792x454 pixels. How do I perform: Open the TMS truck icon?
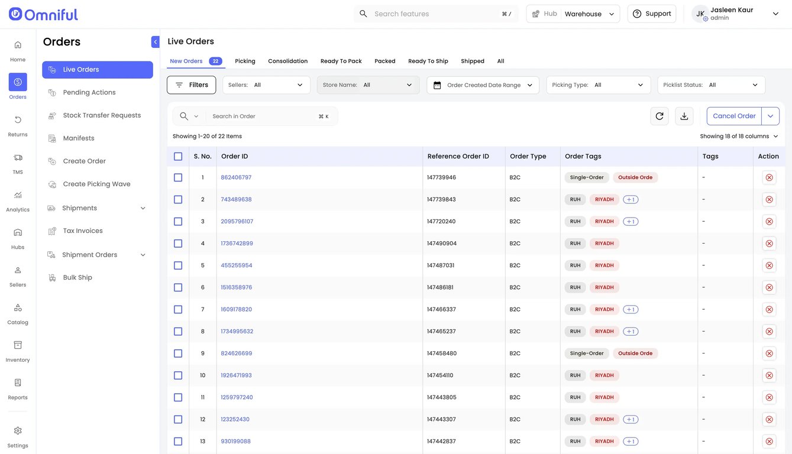(18, 158)
